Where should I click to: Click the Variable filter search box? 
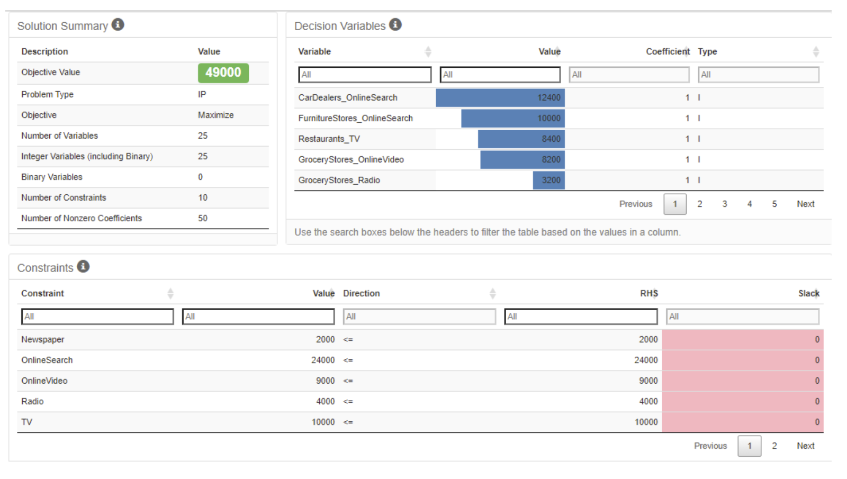tap(365, 75)
